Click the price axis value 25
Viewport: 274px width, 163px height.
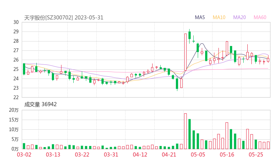coord(16,69)
